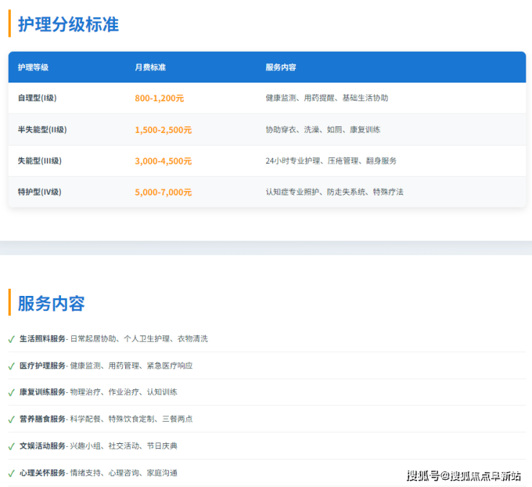Click the checkmark beside 文娱活动服务
532x487 pixels.
[11, 446]
